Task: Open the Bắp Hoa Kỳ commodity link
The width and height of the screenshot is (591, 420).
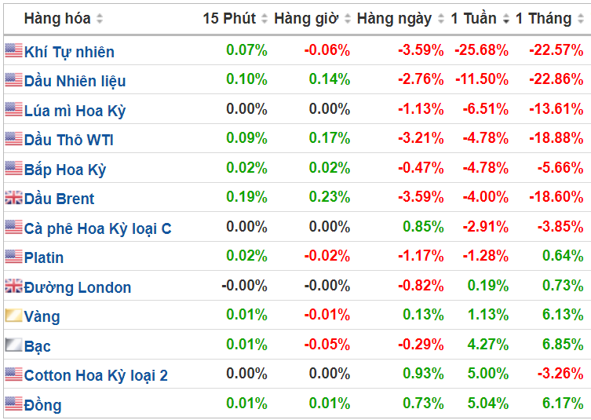Action: coord(65,170)
